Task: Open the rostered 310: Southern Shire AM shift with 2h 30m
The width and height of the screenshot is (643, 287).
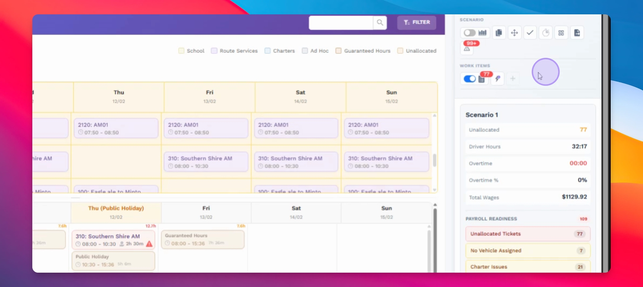Action: (x=113, y=240)
